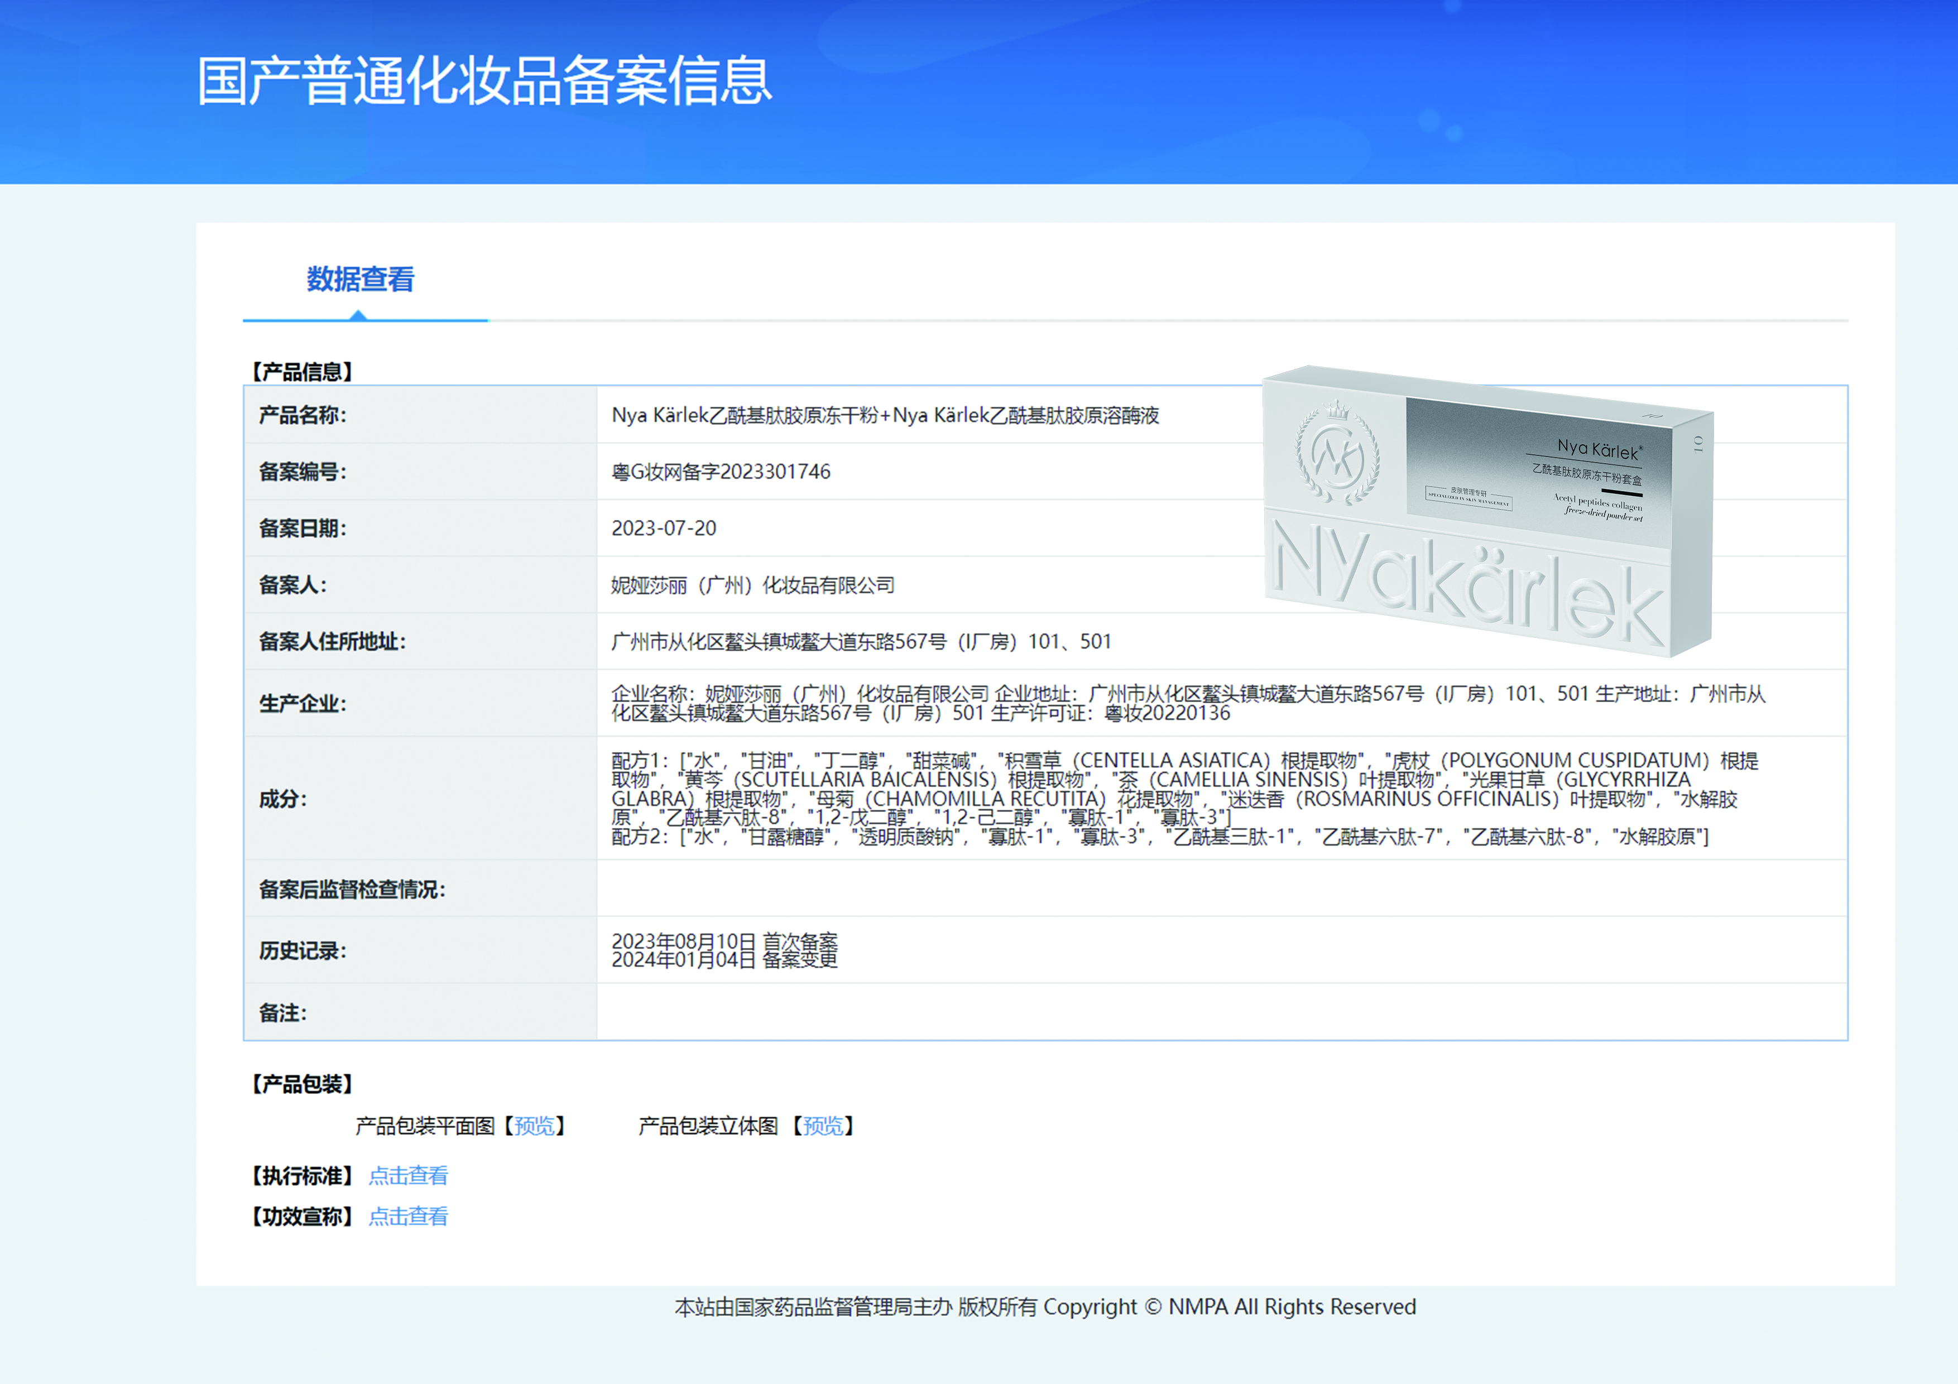Click the history entry 2023年08月10日 首次备案
Screen dimensions: 1958x1384
725,941
